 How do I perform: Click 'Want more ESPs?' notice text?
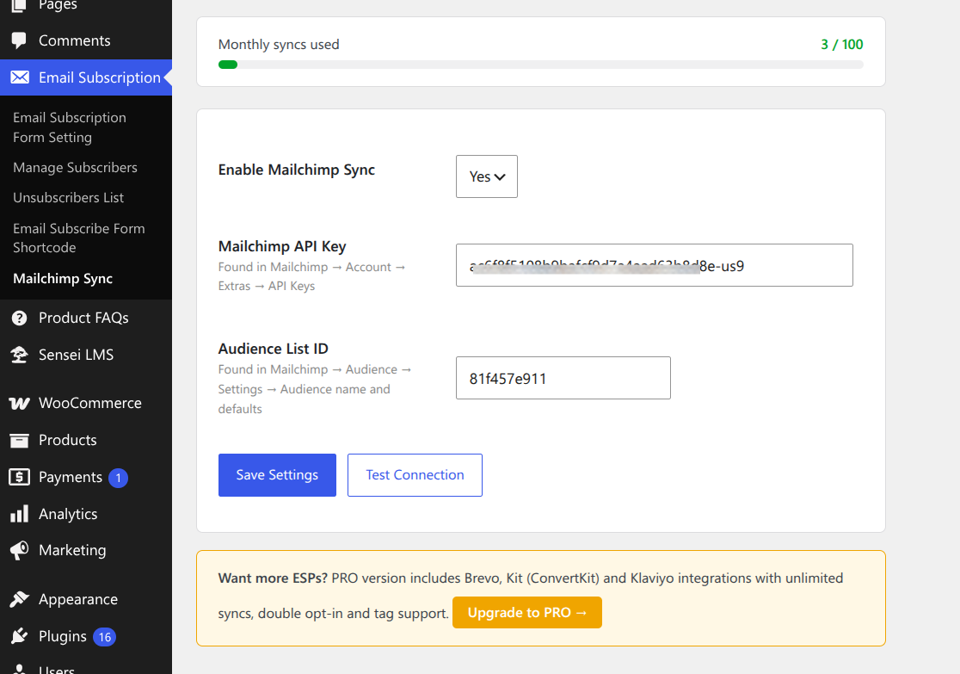(x=273, y=578)
